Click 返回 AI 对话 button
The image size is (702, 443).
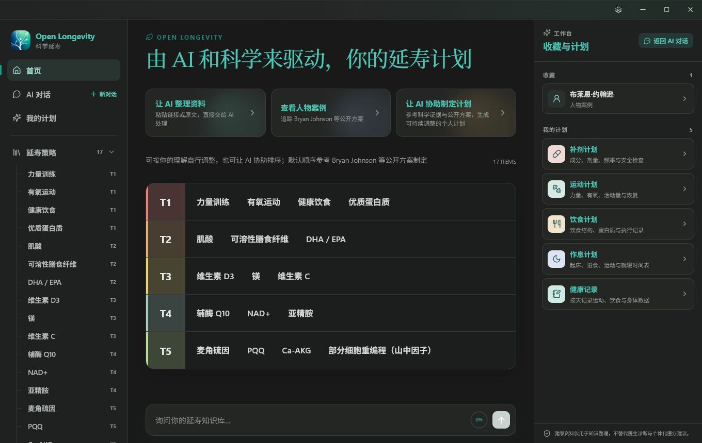coord(666,41)
